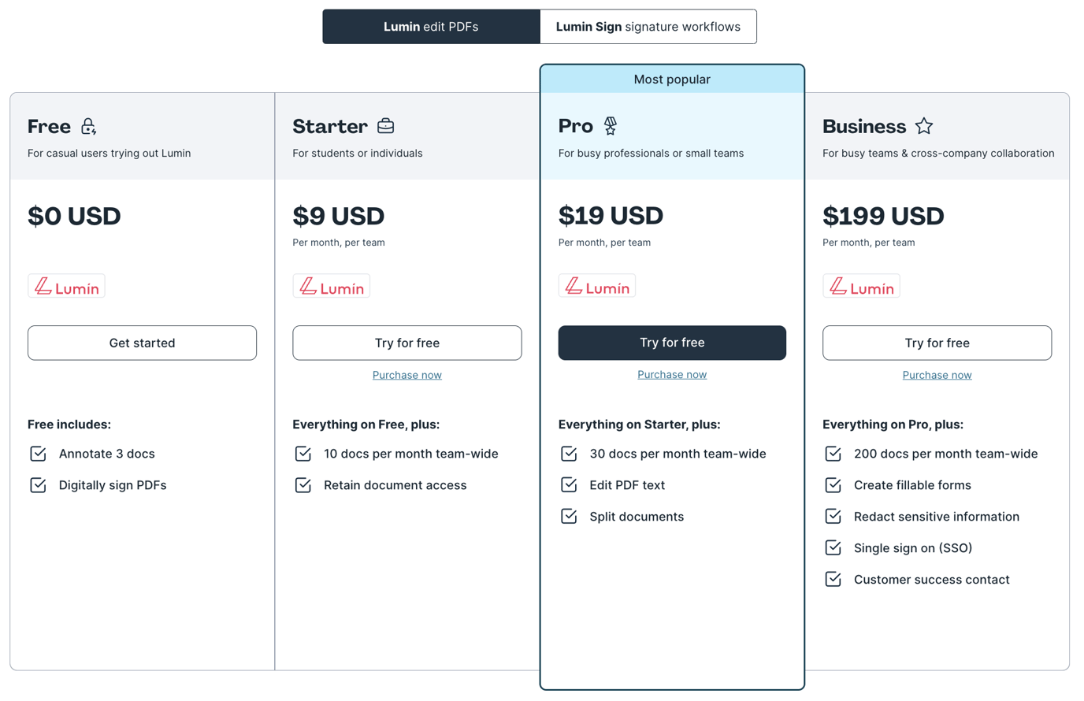Viewport: 1084px width, 701px height.
Task: Select the checkbox next to Edit PDF text
Action: 568,484
